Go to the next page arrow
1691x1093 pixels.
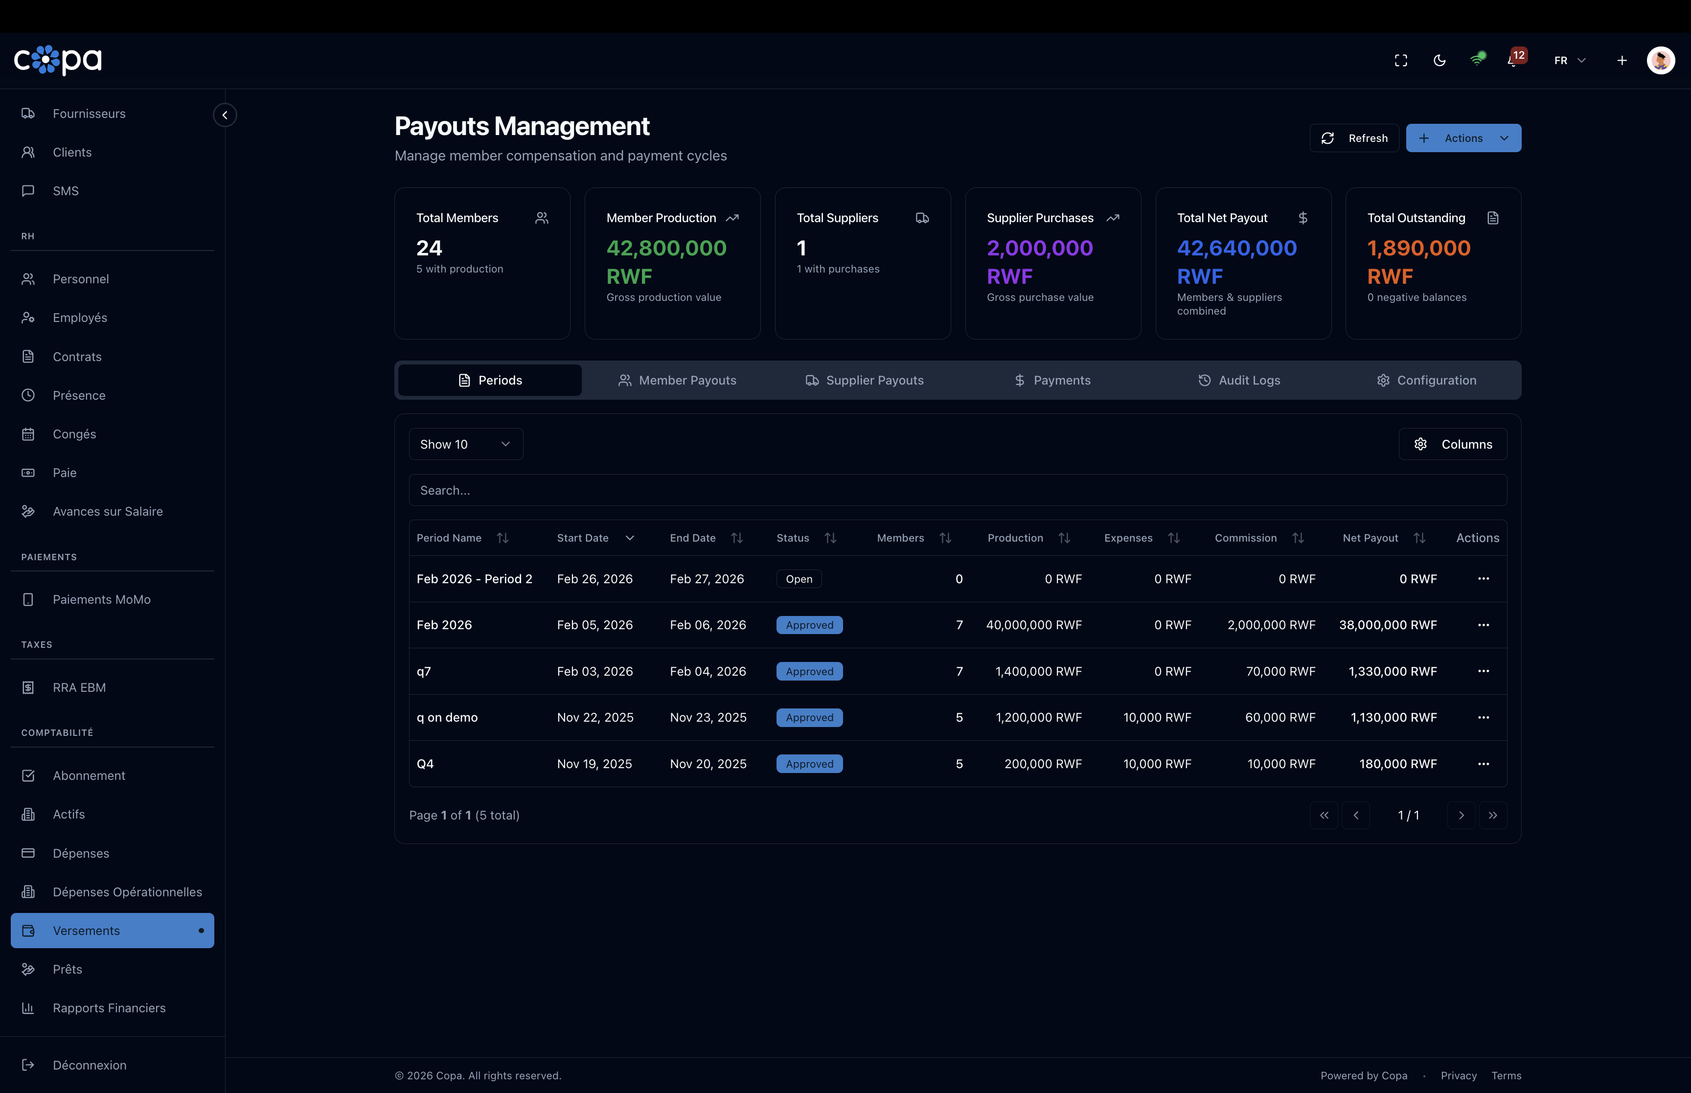tap(1461, 816)
